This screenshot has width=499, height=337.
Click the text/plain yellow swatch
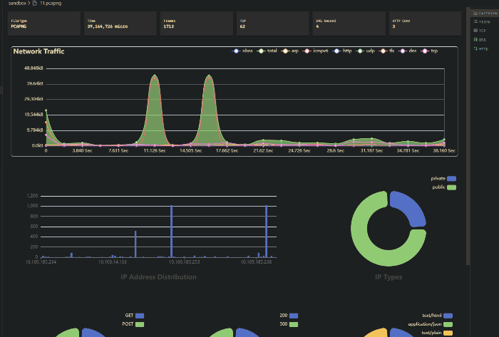point(448,333)
